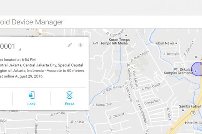
Task: Click the Koran Tempo map marker
Action: coord(126,35)
